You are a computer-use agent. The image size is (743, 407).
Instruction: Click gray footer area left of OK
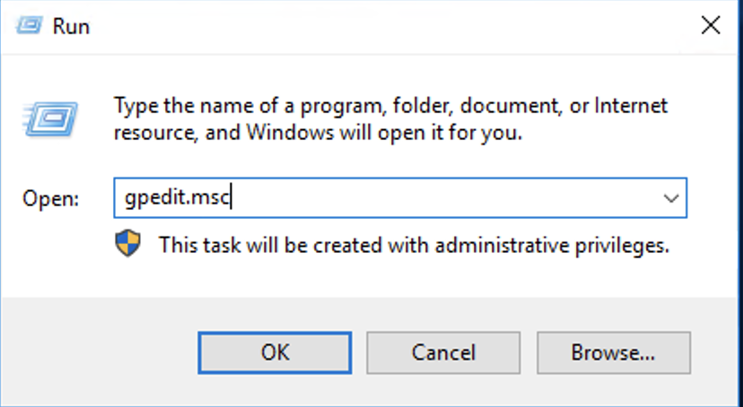(x=99, y=351)
